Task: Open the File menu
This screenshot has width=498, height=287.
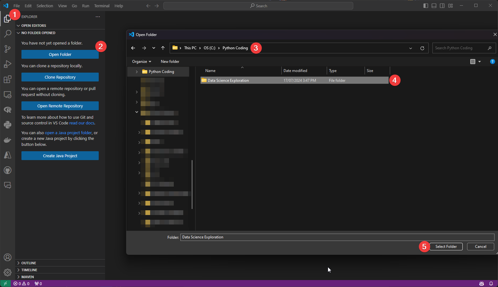Action: click(x=17, y=6)
